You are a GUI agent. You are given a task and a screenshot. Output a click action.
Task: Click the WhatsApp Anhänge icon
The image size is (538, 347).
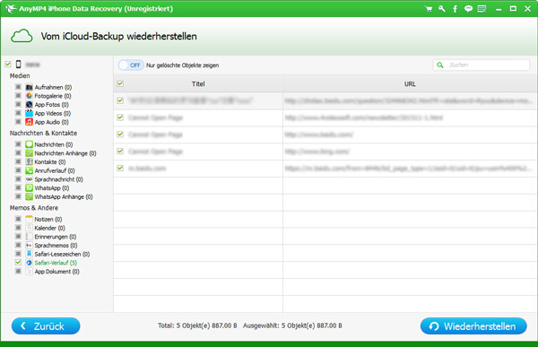coord(30,196)
